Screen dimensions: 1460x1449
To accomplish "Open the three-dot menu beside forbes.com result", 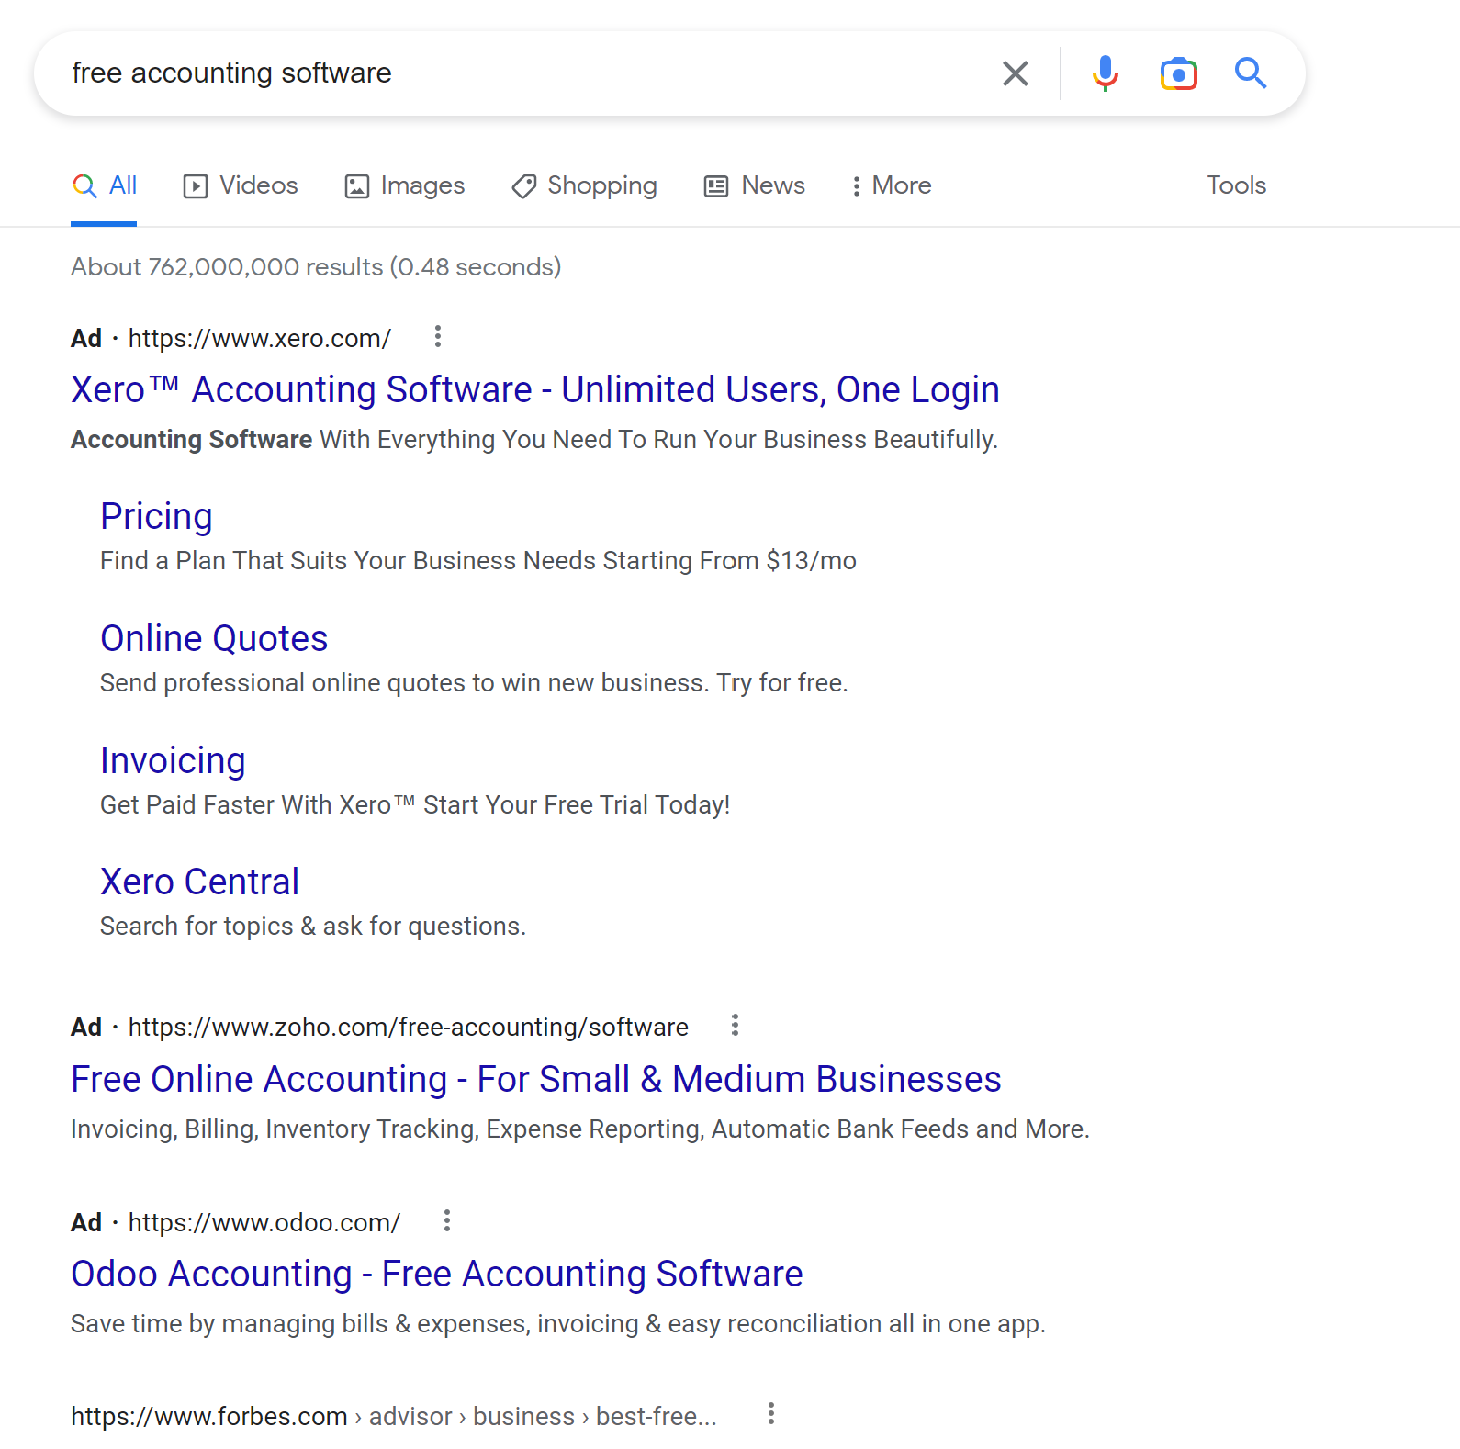I will pyautogui.click(x=771, y=1413).
